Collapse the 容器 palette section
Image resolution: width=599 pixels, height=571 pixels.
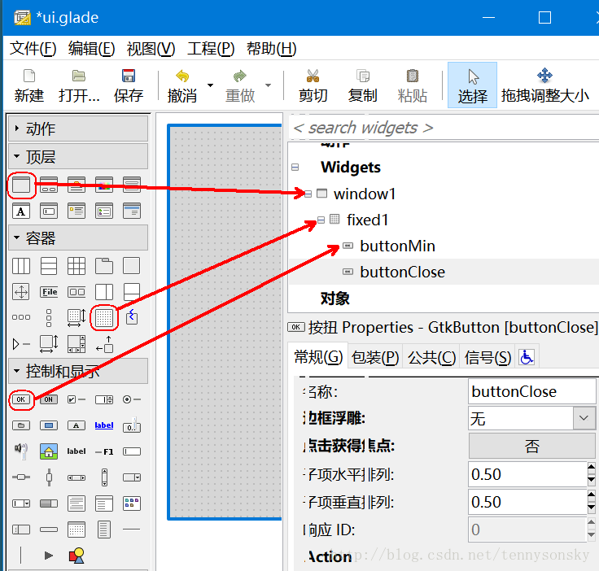pyautogui.click(x=78, y=238)
